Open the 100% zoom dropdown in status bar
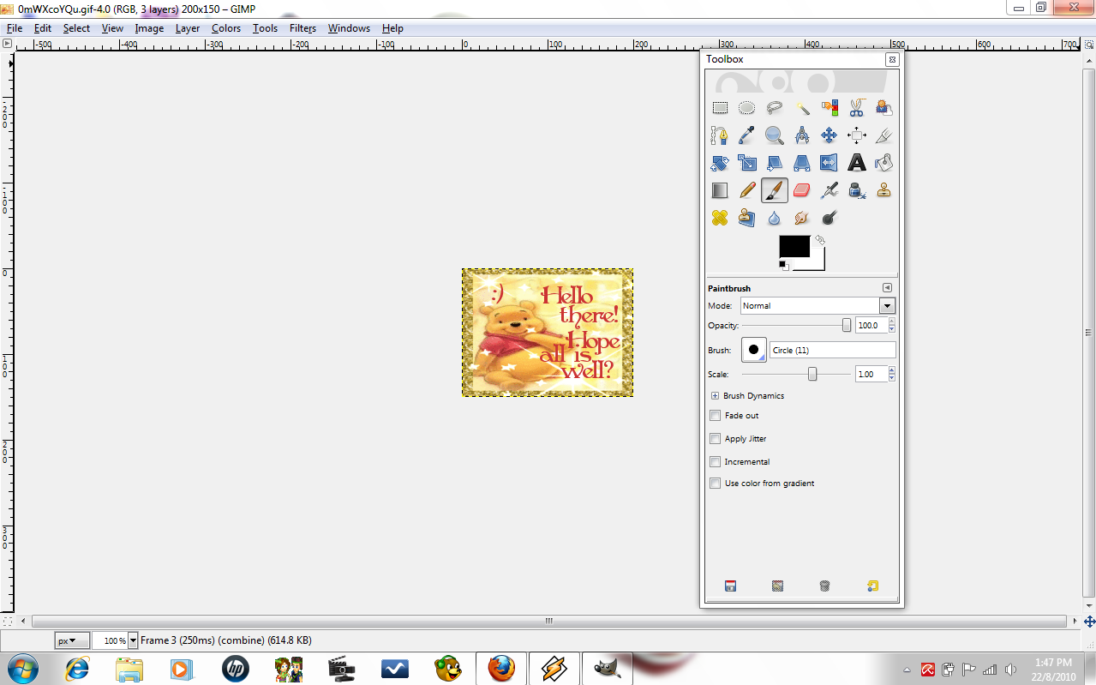This screenshot has width=1096, height=685. [133, 640]
